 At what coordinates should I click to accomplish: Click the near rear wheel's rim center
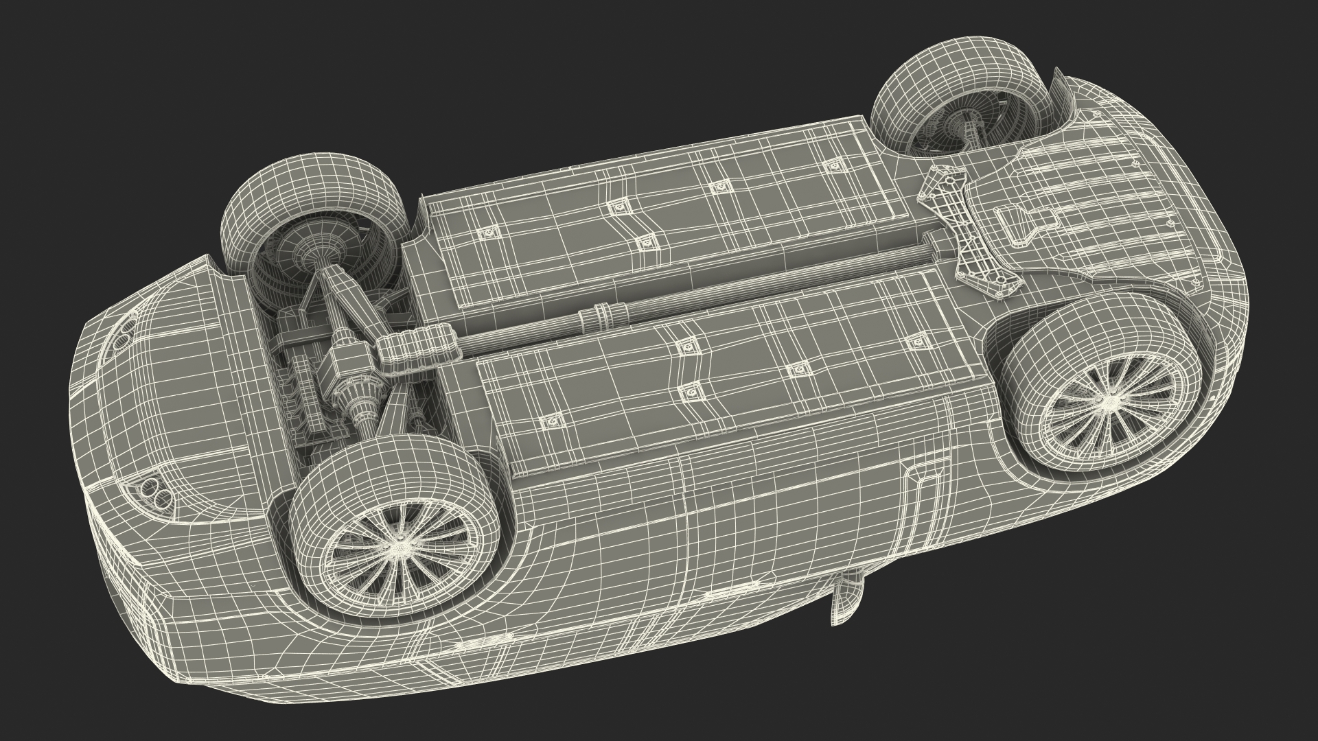[x=1109, y=403]
